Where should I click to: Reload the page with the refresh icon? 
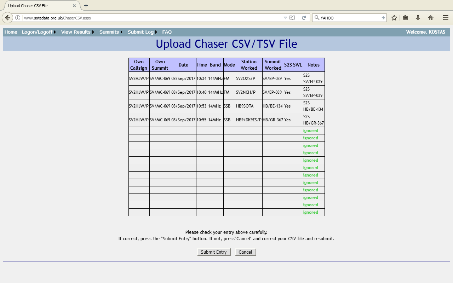[x=304, y=18]
